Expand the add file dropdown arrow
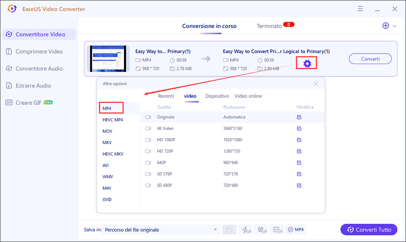406x242 pixels. [x=395, y=26]
